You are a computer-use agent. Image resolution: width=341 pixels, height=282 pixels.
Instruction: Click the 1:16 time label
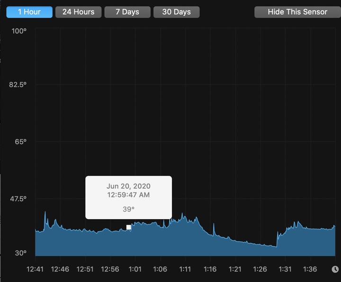[210, 269]
